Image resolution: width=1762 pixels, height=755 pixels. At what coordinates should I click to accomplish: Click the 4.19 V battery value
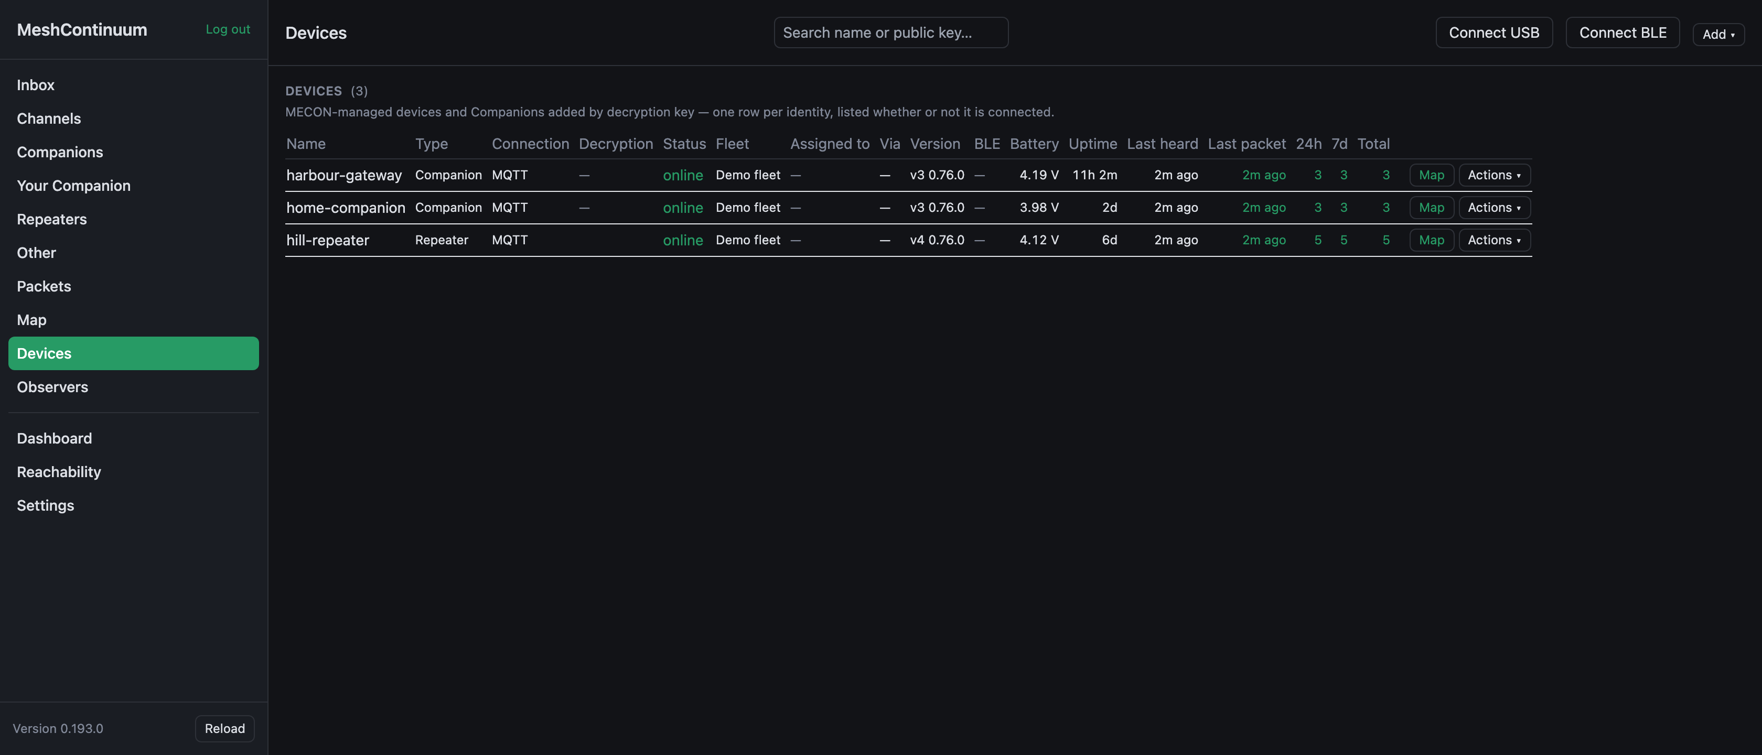(1039, 175)
